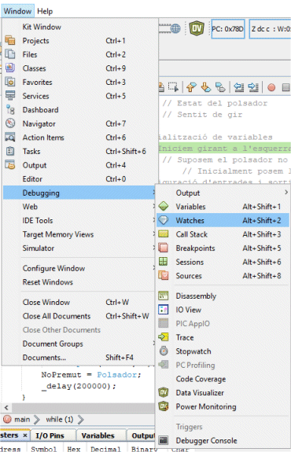Click the Files menu entry icon
The width and height of the screenshot is (291, 452).
point(10,54)
